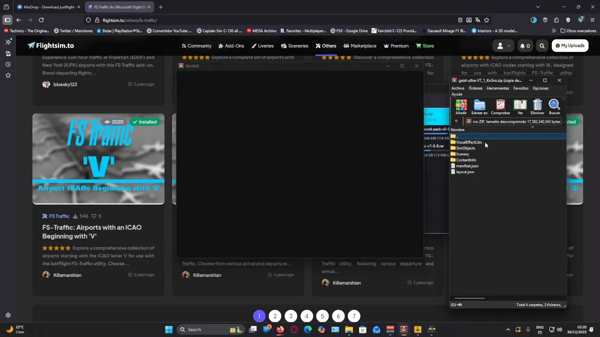The image size is (600, 337).
Task: Select the ContentInfo folder in archive
Action: [466, 160]
